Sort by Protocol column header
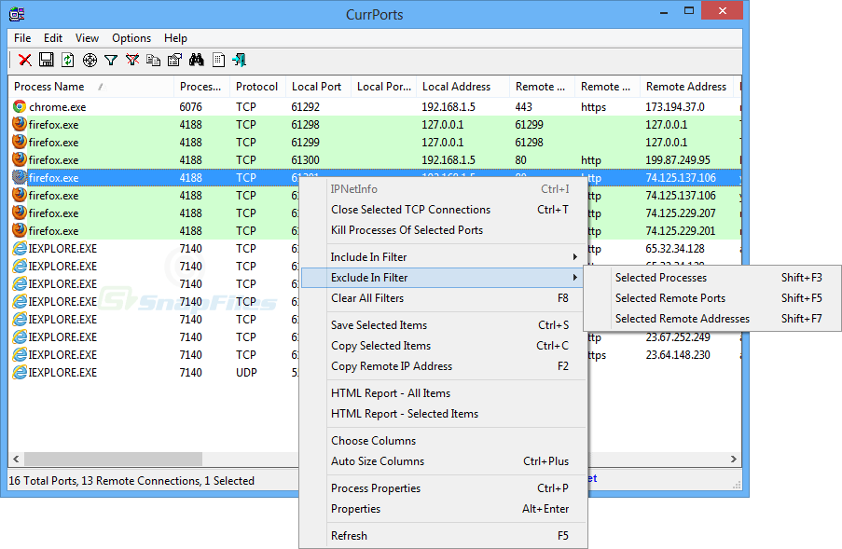Viewport: 842px width, 549px height. point(257,87)
